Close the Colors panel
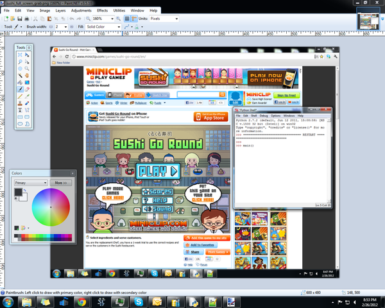The image size is (385, 308). tap(73, 173)
